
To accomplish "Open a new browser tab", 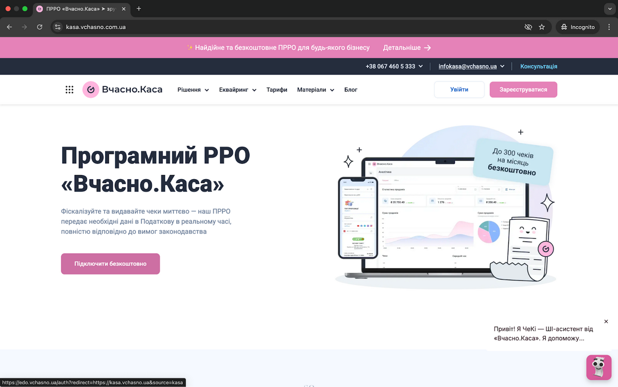I will point(139,9).
